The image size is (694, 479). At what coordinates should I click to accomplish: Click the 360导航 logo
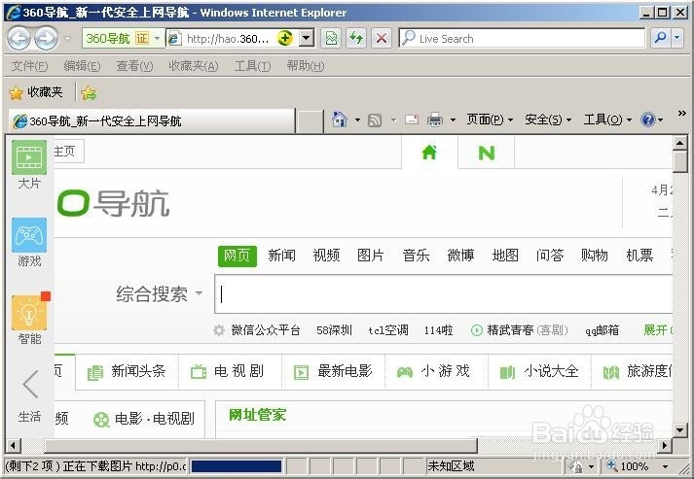pyautogui.click(x=114, y=203)
